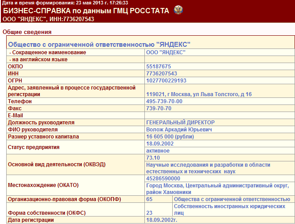Select director name 'Волож Аркадий Юрьевич'
The height and width of the screenshot is (224, 295).
pyautogui.click(x=179, y=130)
